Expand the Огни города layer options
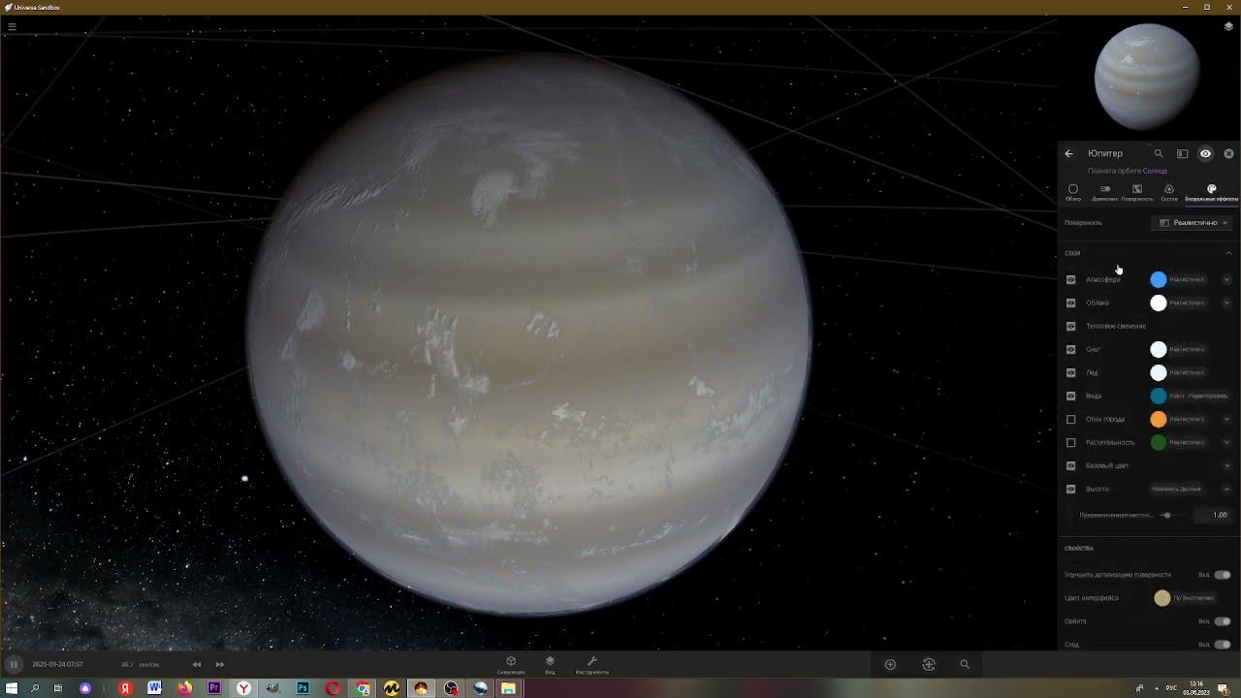 [1226, 419]
